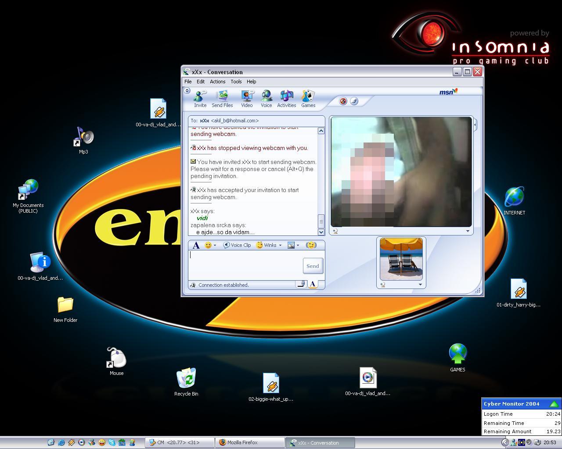Click the Voice toolbar icon
This screenshot has width=562, height=449.
coord(266,99)
